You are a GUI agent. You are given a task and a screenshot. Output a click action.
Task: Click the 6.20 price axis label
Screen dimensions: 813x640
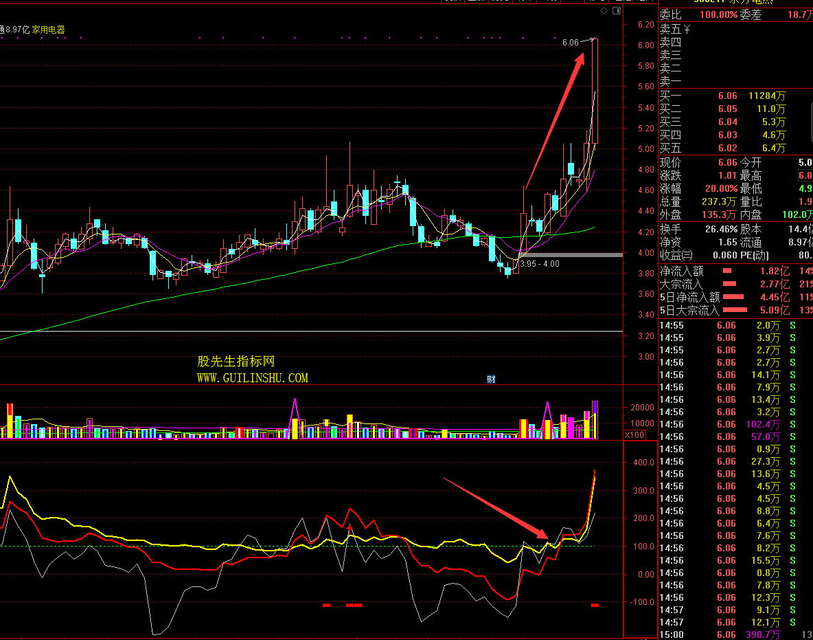646,24
